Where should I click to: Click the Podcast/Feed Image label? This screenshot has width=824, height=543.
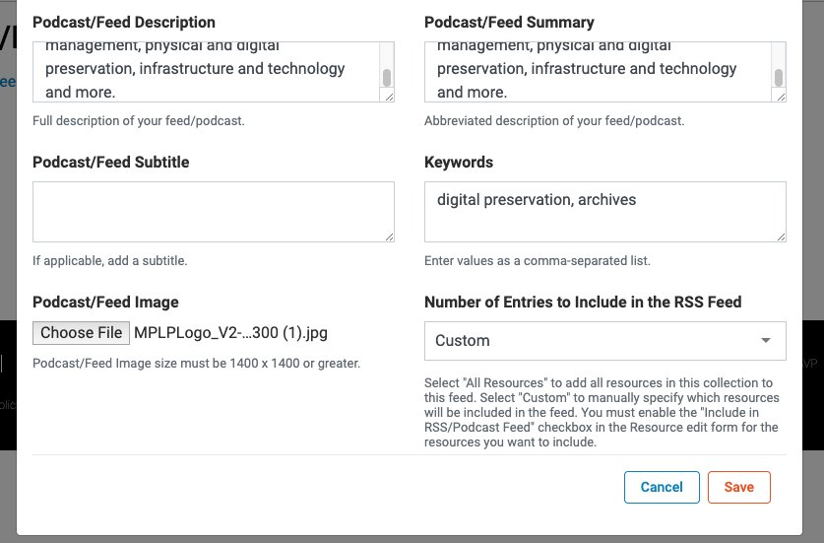pyautogui.click(x=105, y=303)
